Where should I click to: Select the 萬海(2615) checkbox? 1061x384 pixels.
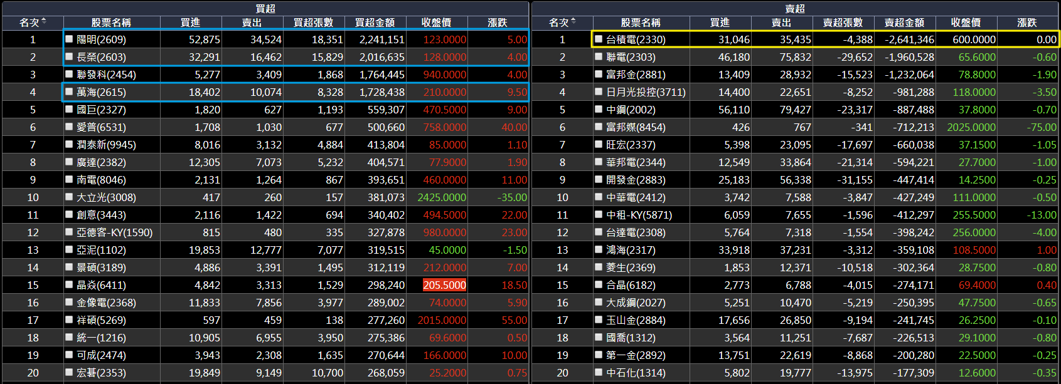pyautogui.click(x=70, y=91)
